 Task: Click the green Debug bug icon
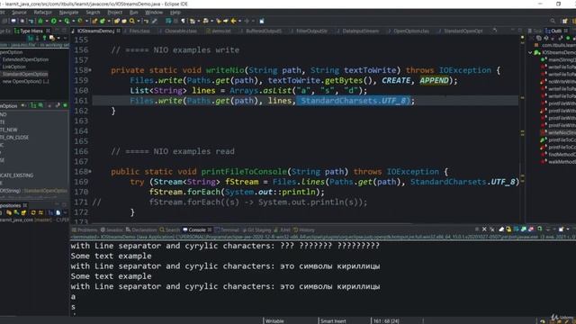pos(40,21)
